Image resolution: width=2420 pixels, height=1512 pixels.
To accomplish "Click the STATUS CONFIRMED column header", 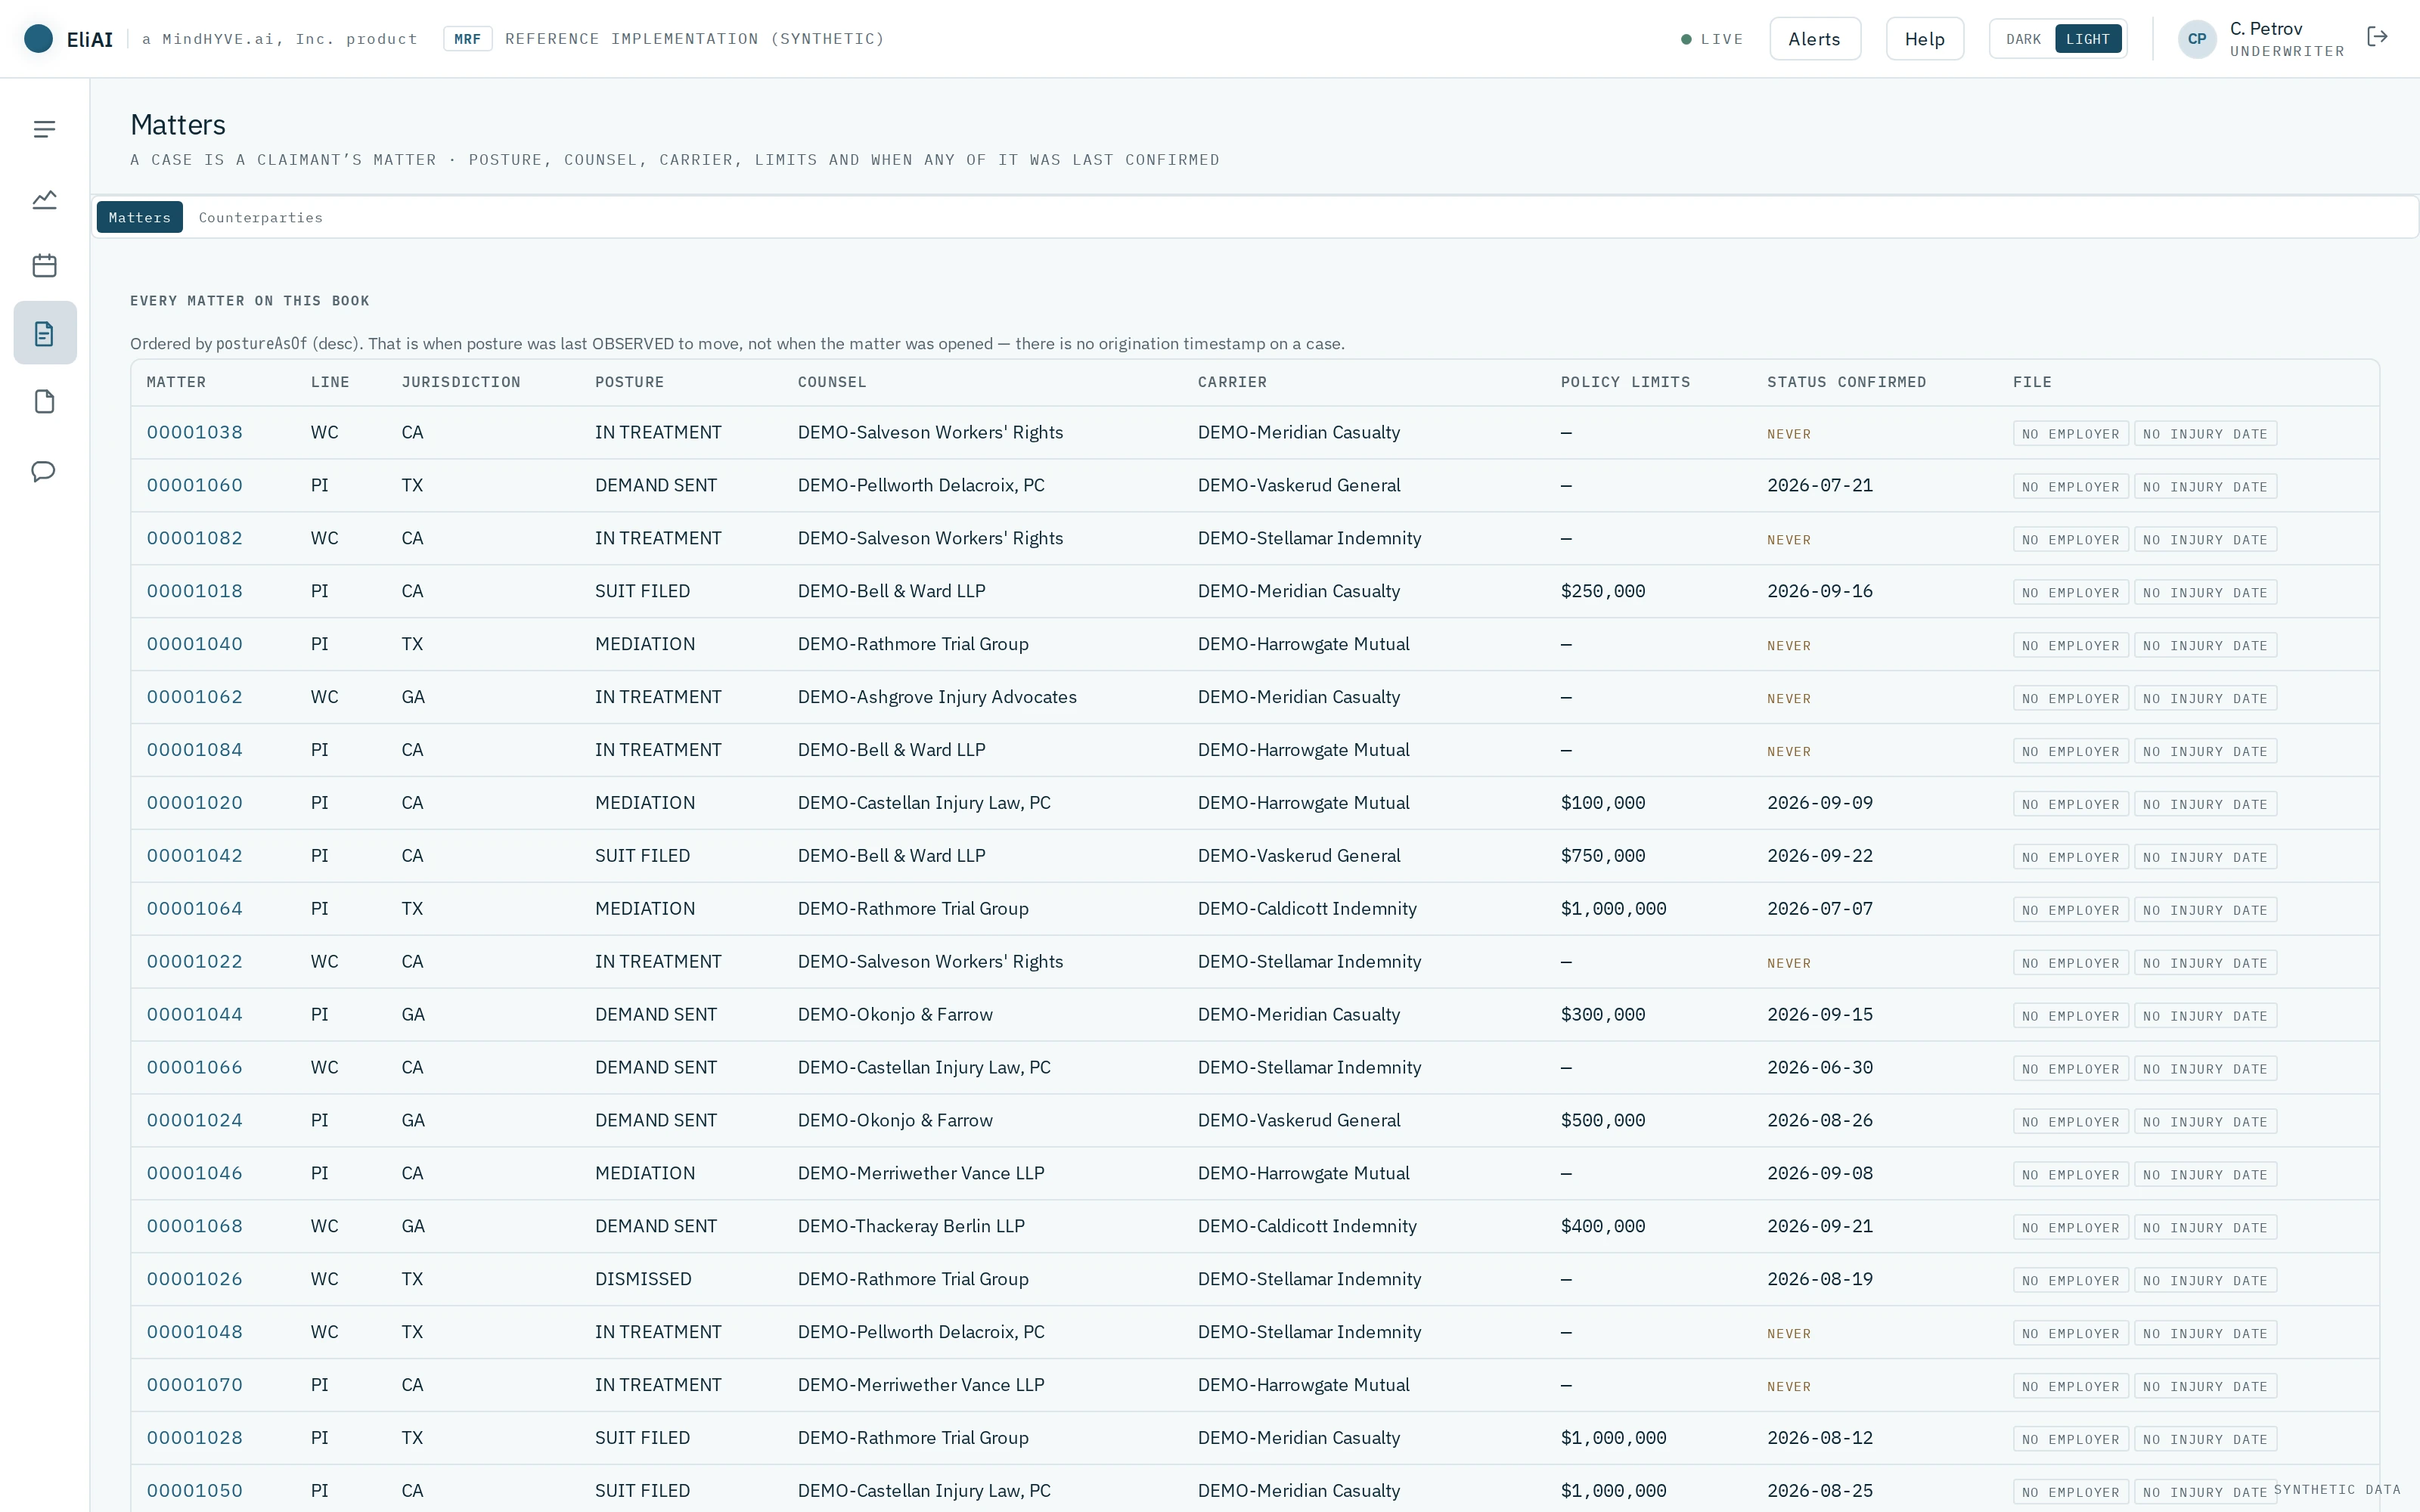I will point(1846,382).
